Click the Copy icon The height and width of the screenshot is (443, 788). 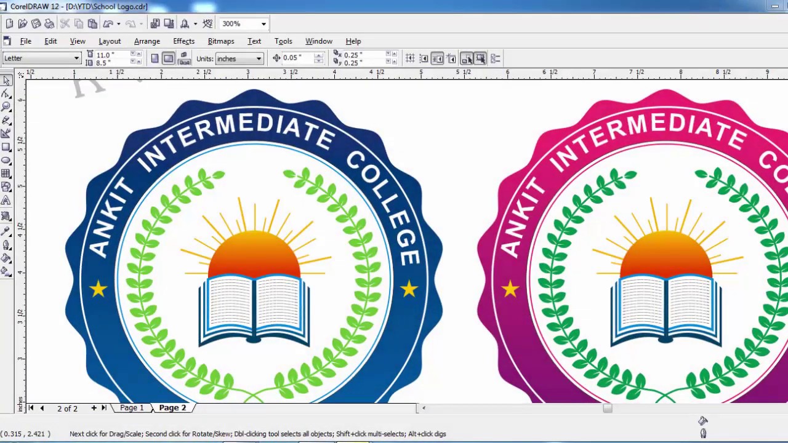79,23
